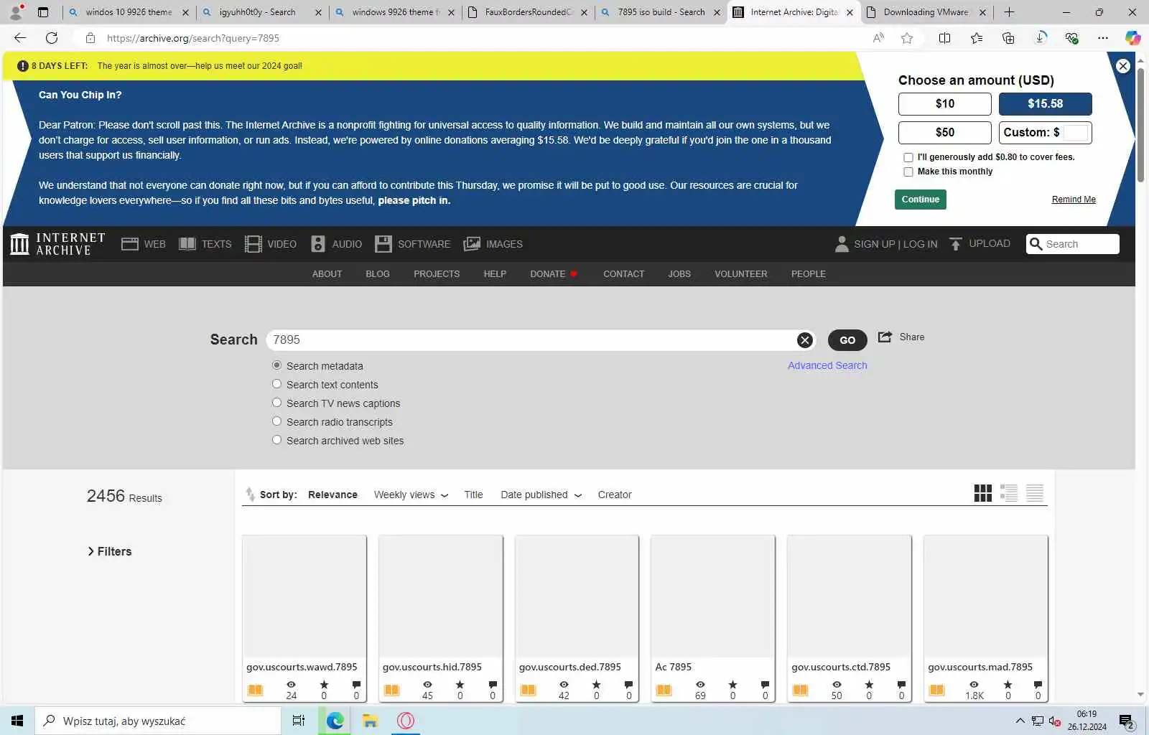Viewport: 1149px width, 735px height.
Task: Open Weekly views sort dropdown
Action: pos(411,495)
